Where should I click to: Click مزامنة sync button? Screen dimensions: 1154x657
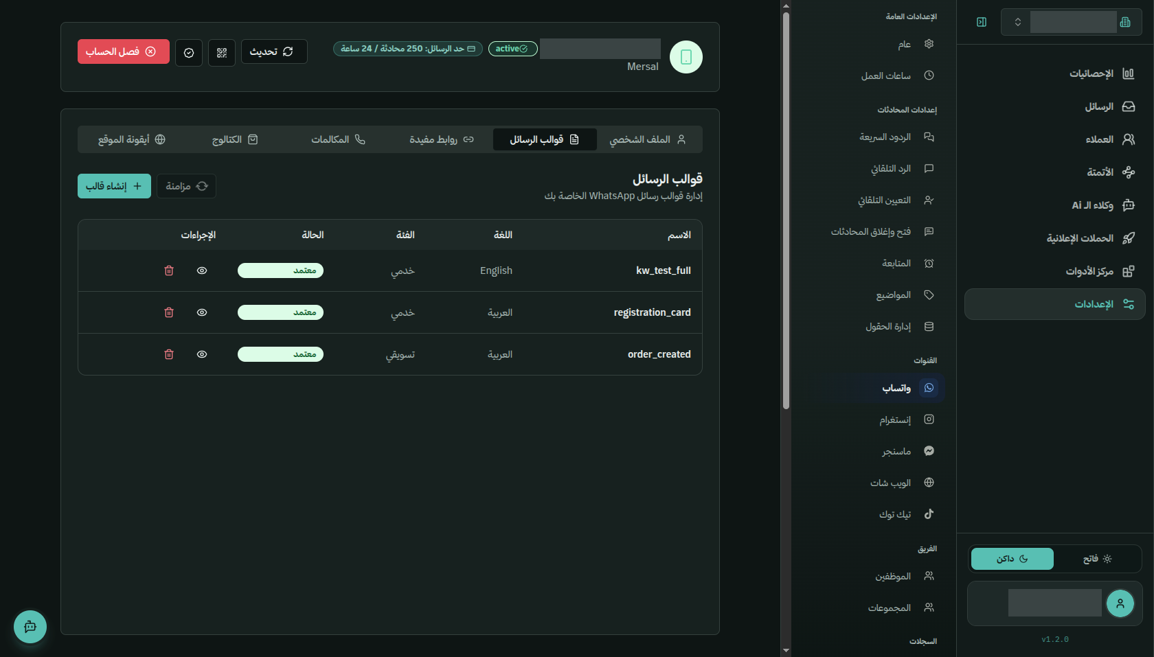coord(187,186)
